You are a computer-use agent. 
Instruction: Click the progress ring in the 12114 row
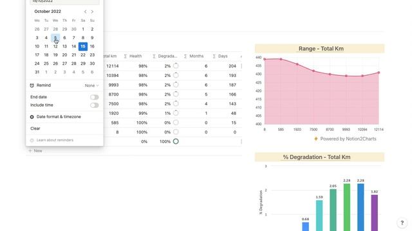click(176, 65)
